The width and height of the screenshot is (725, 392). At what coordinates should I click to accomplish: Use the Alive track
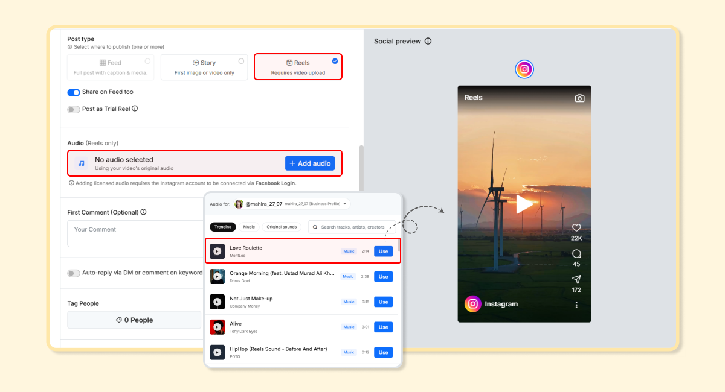click(x=383, y=327)
